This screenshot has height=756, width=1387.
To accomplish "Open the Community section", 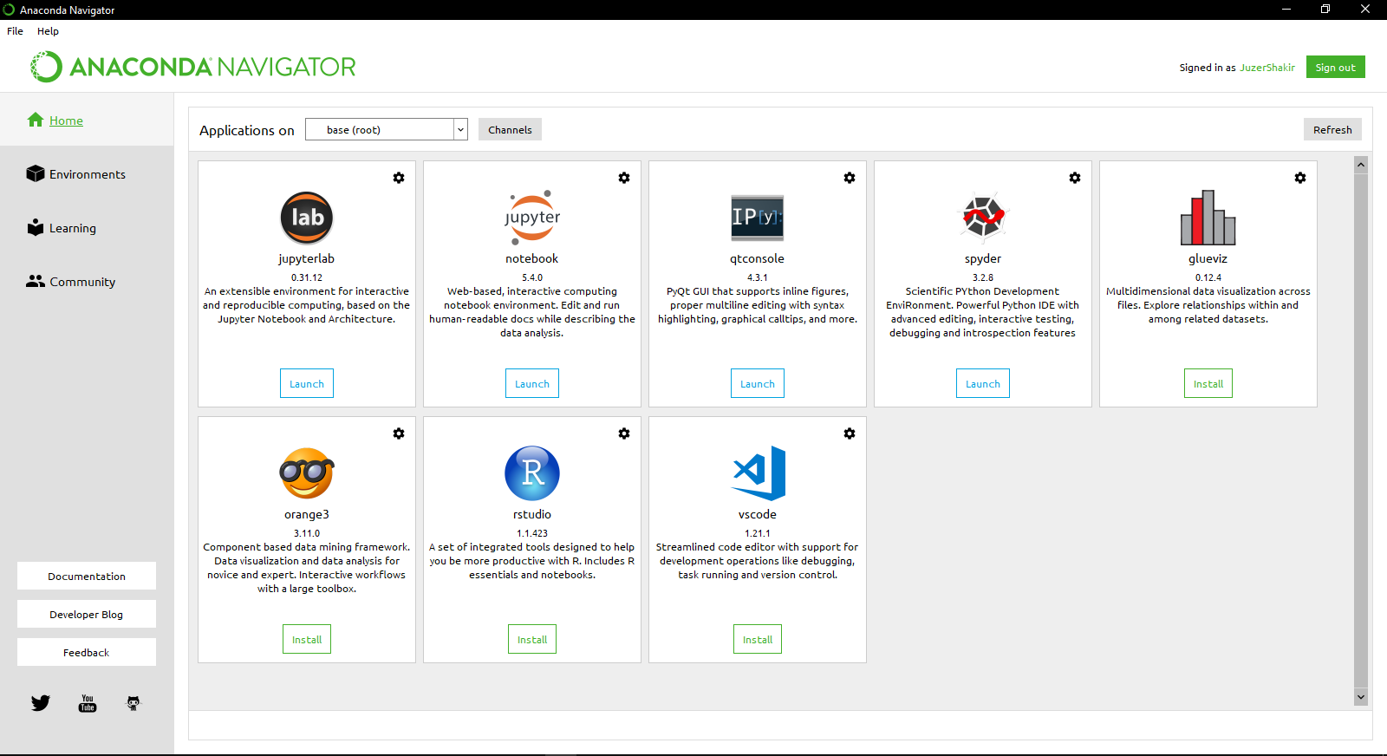I will (x=71, y=282).
